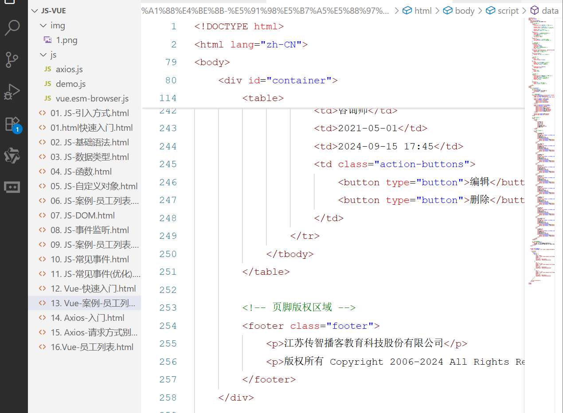Open the body breadcrumb dropdown

(458, 11)
